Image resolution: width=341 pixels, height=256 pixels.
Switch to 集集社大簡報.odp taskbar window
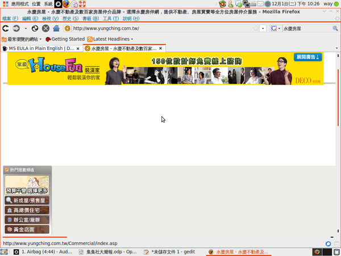click(x=108, y=252)
